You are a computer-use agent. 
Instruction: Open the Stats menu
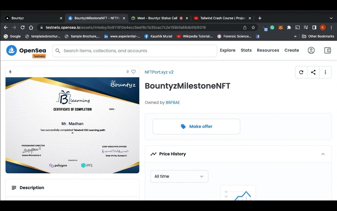click(246, 50)
